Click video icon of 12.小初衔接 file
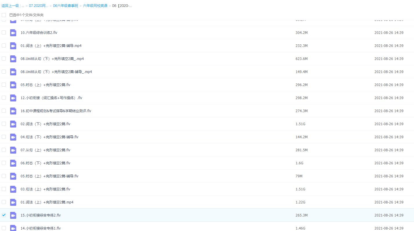The width and height of the screenshot is (414, 231). (13, 98)
